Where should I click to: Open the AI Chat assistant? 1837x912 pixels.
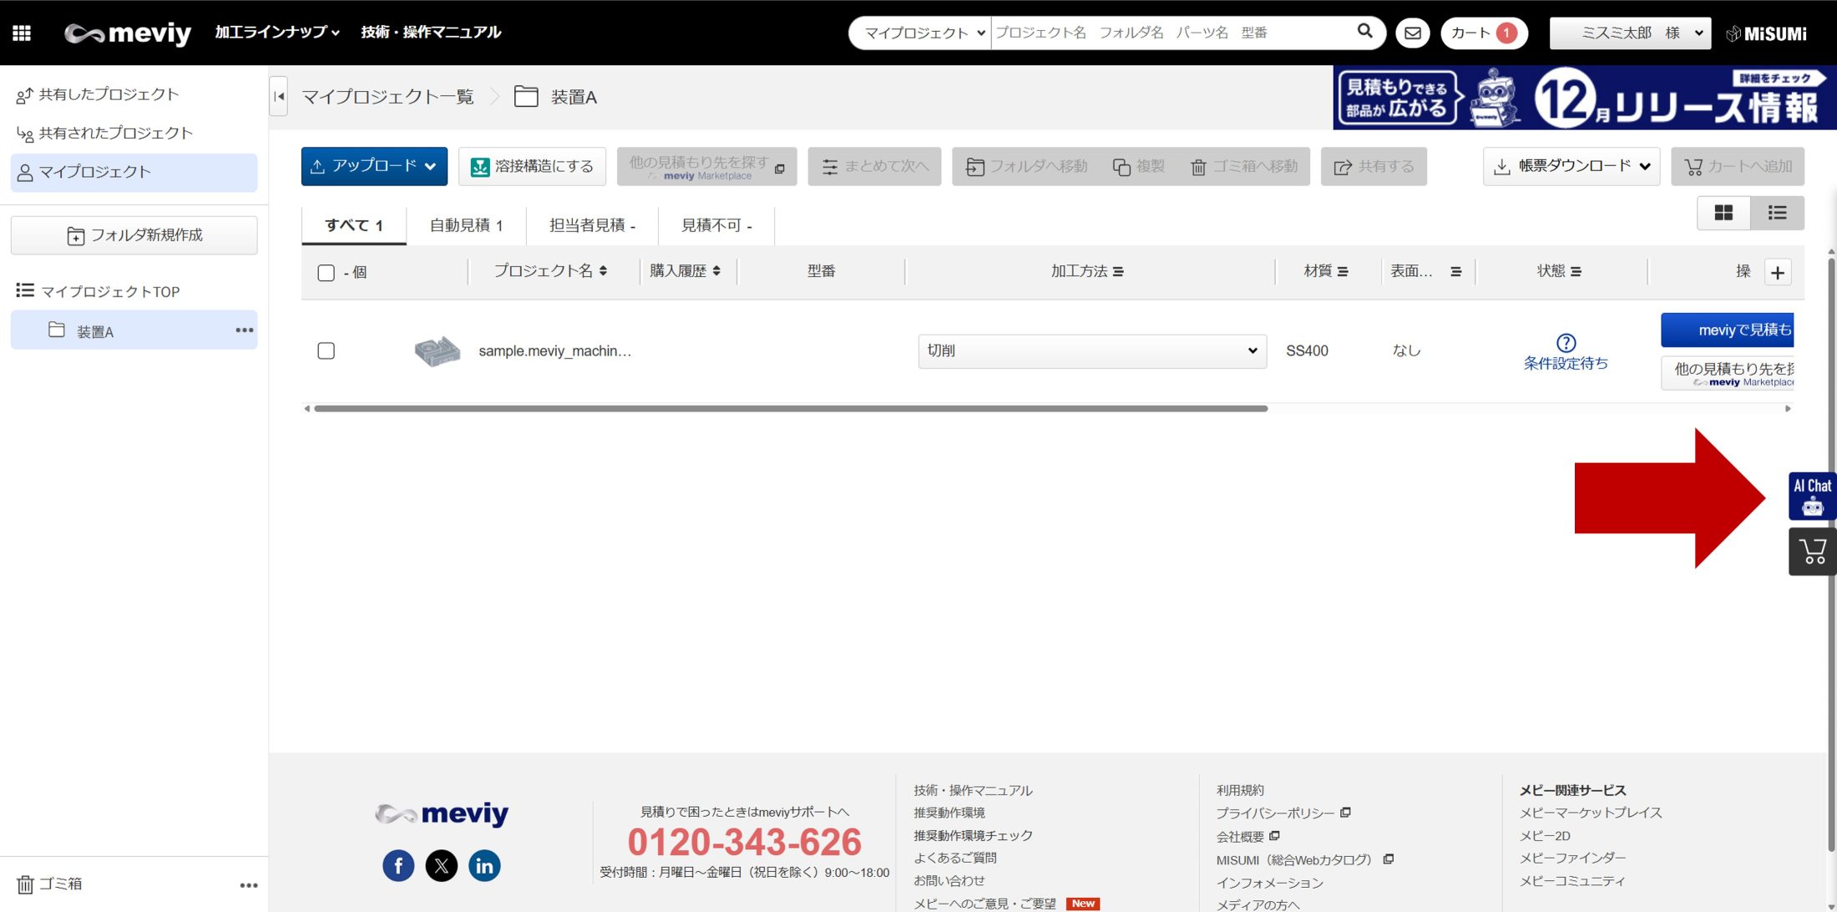1811,496
